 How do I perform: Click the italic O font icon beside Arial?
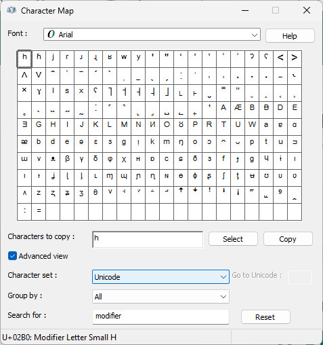click(x=51, y=35)
